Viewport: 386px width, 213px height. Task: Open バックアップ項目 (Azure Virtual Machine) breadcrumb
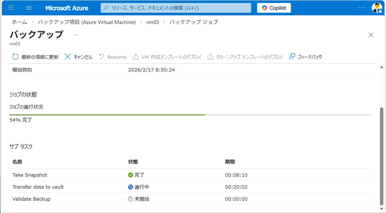[87, 22]
